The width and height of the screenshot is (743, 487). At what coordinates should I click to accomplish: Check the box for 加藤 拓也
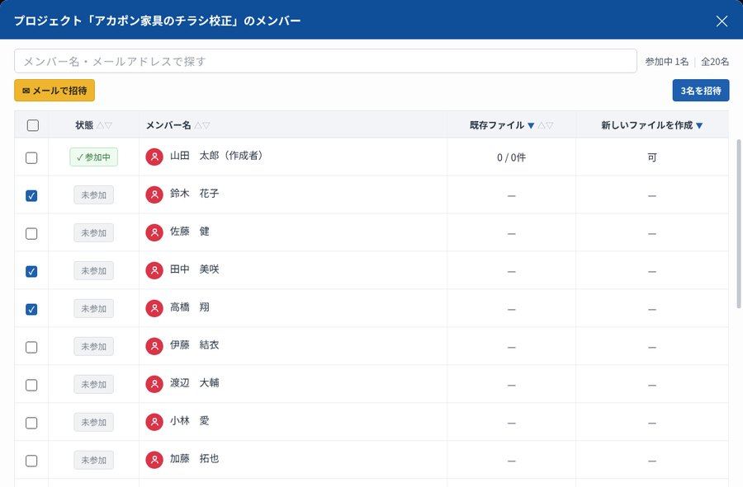[x=31, y=460]
